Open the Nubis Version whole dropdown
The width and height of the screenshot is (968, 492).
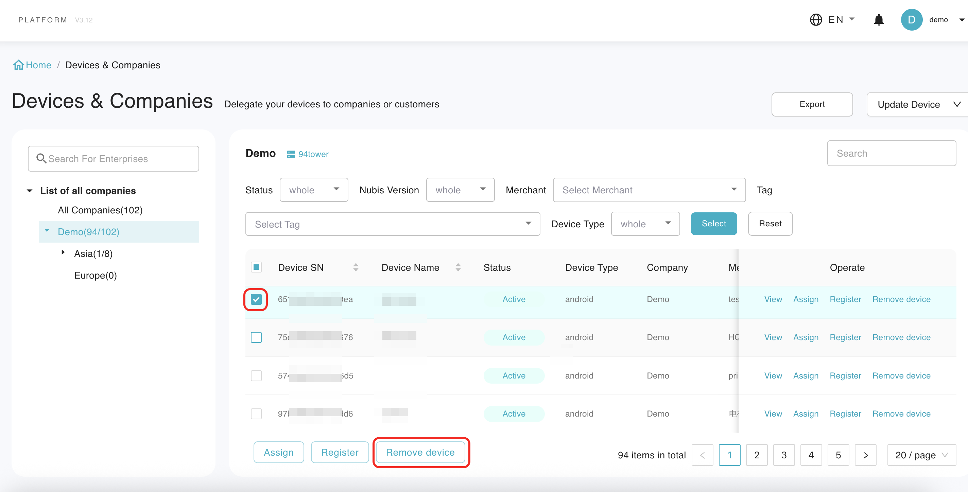pyautogui.click(x=460, y=190)
